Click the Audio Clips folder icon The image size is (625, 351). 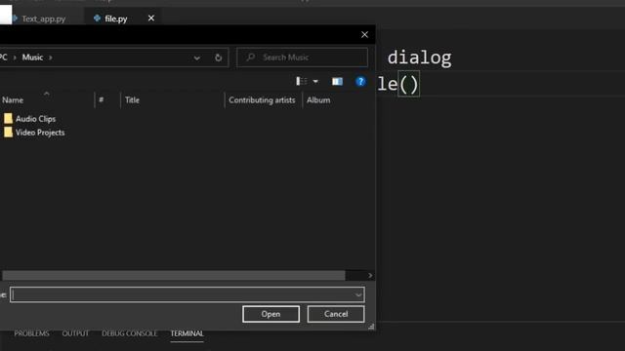pyautogui.click(x=8, y=119)
